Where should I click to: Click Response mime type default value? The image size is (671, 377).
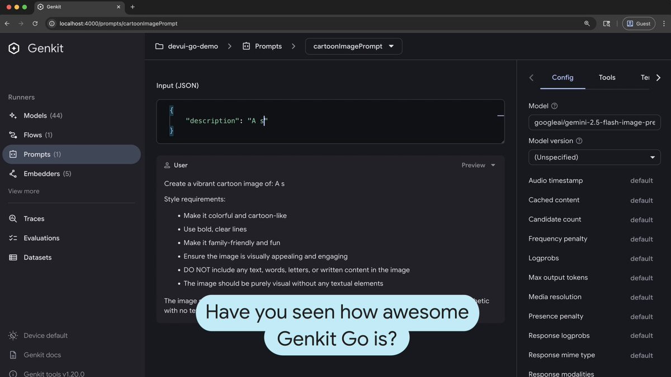coord(641,355)
